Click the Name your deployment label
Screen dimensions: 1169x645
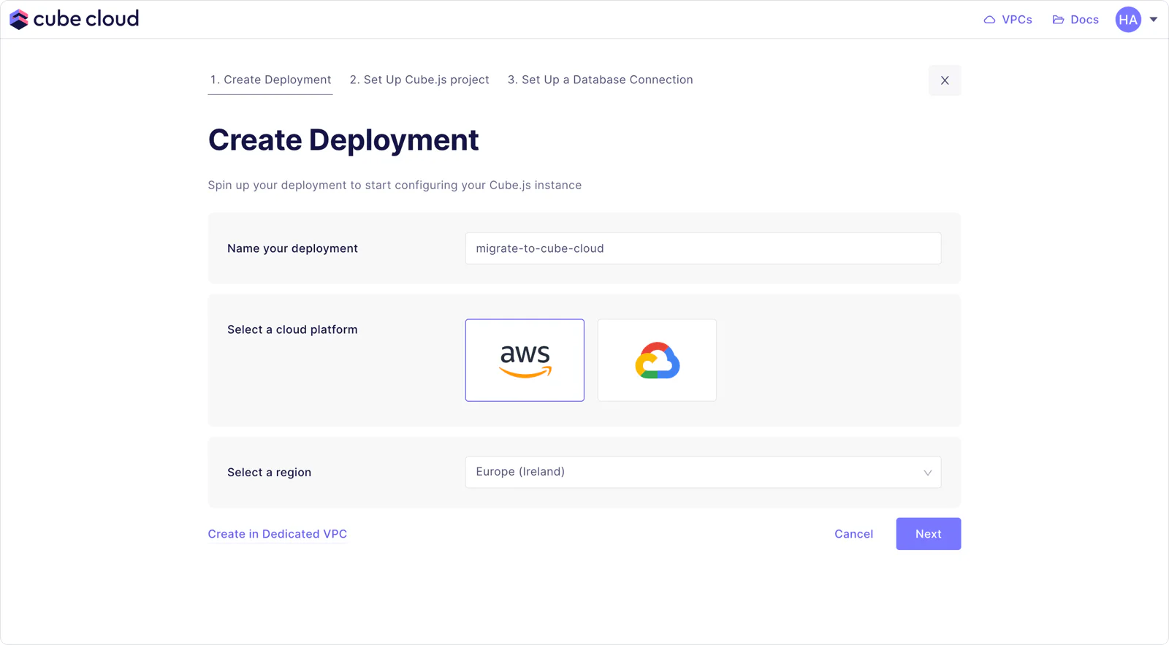pyautogui.click(x=292, y=248)
